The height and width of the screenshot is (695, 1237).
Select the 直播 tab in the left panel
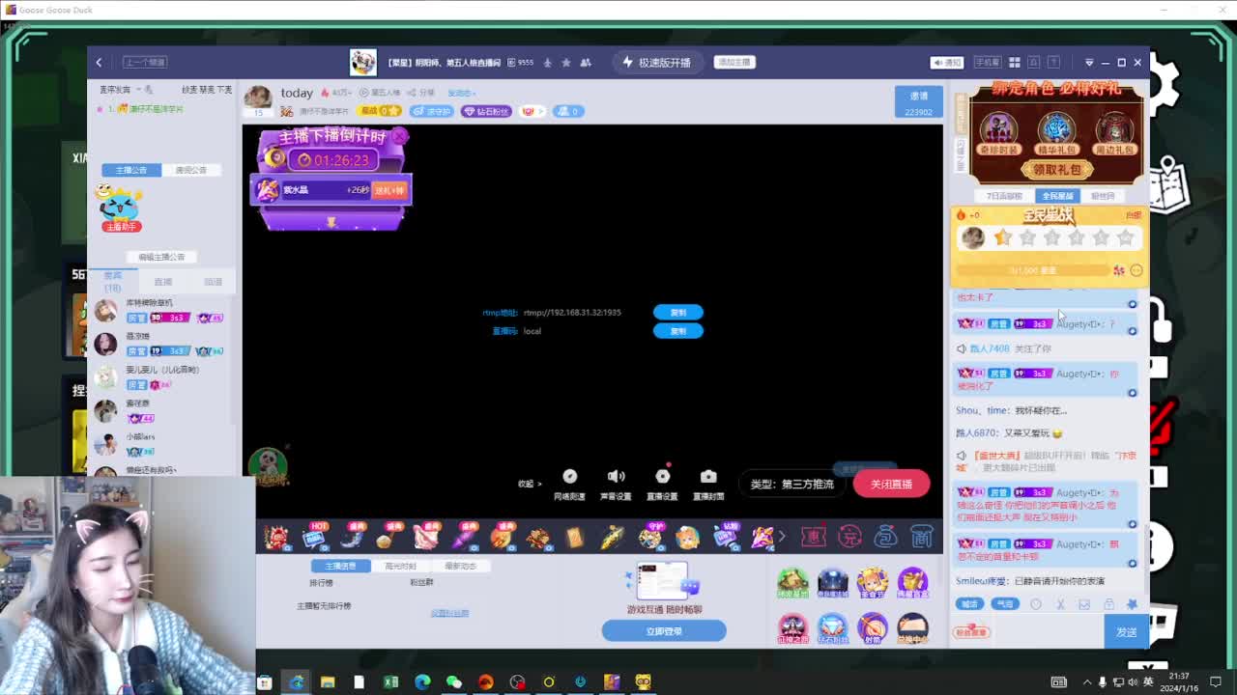[163, 282]
